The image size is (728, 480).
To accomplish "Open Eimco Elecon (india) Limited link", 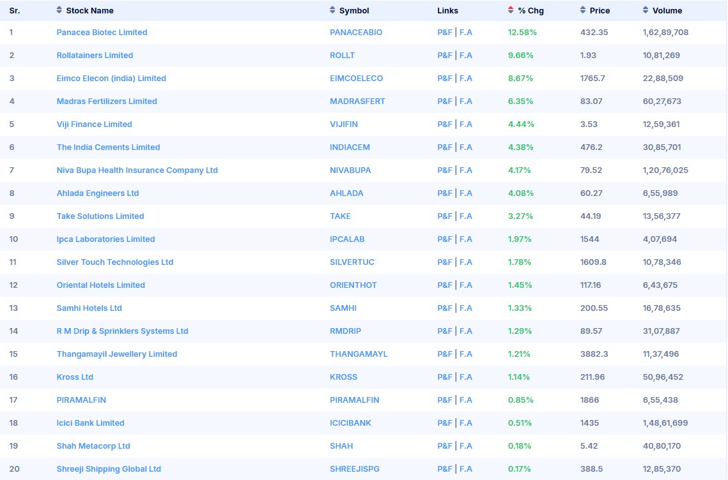I will click(x=111, y=79).
